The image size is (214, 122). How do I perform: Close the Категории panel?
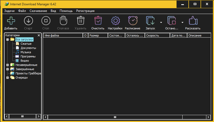click(39, 35)
